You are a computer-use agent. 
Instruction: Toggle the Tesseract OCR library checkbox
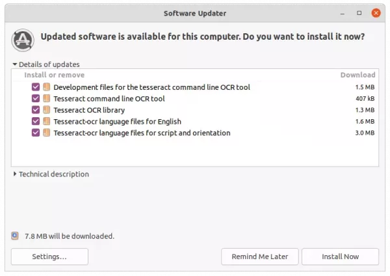36,110
